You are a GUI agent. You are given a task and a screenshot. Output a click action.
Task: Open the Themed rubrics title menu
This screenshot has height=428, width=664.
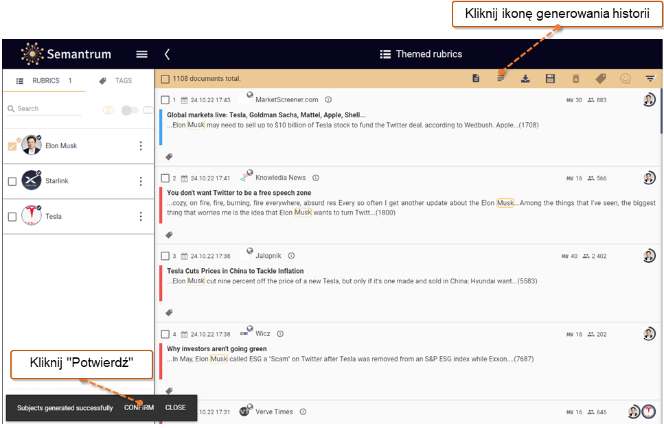(421, 54)
